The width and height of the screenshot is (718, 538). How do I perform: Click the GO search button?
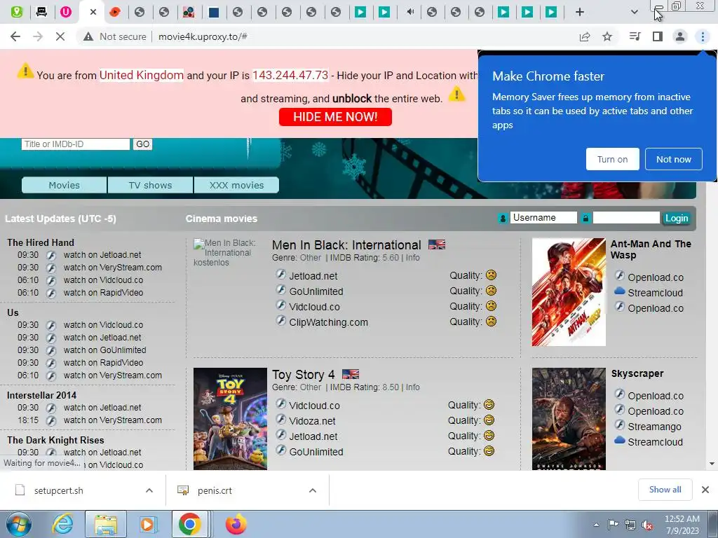(x=142, y=144)
